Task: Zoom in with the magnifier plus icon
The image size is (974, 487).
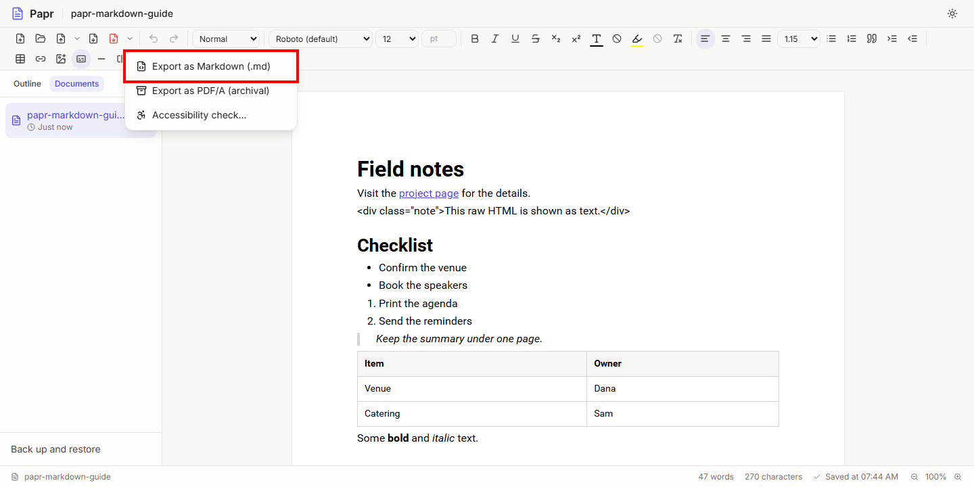Action: pyautogui.click(x=958, y=477)
